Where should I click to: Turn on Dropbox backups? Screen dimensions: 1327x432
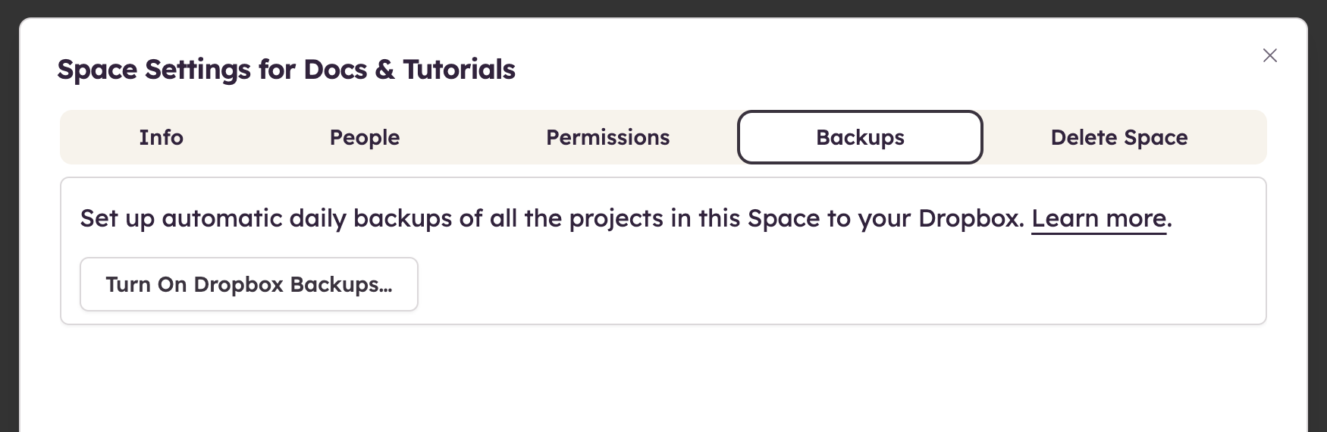tap(249, 284)
